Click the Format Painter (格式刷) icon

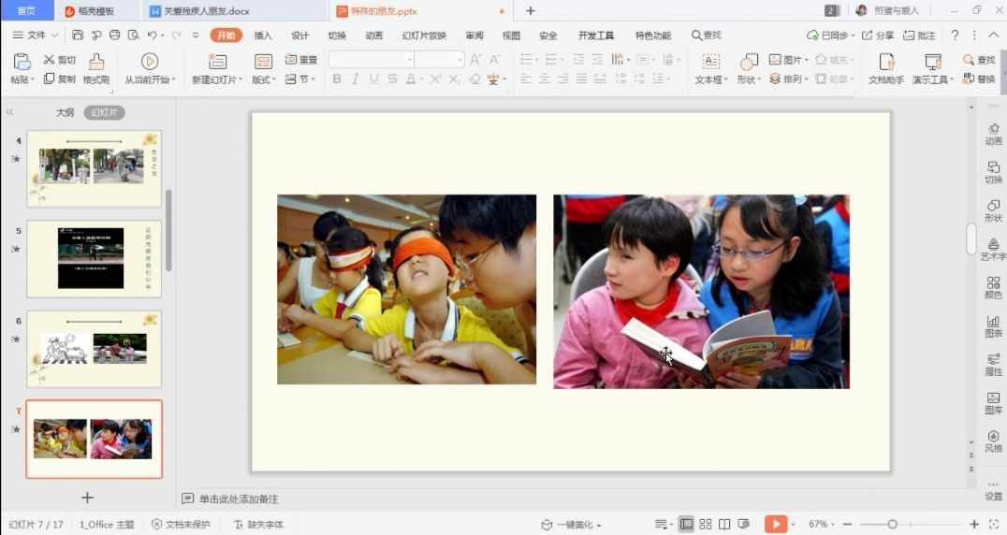click(95, 63)
